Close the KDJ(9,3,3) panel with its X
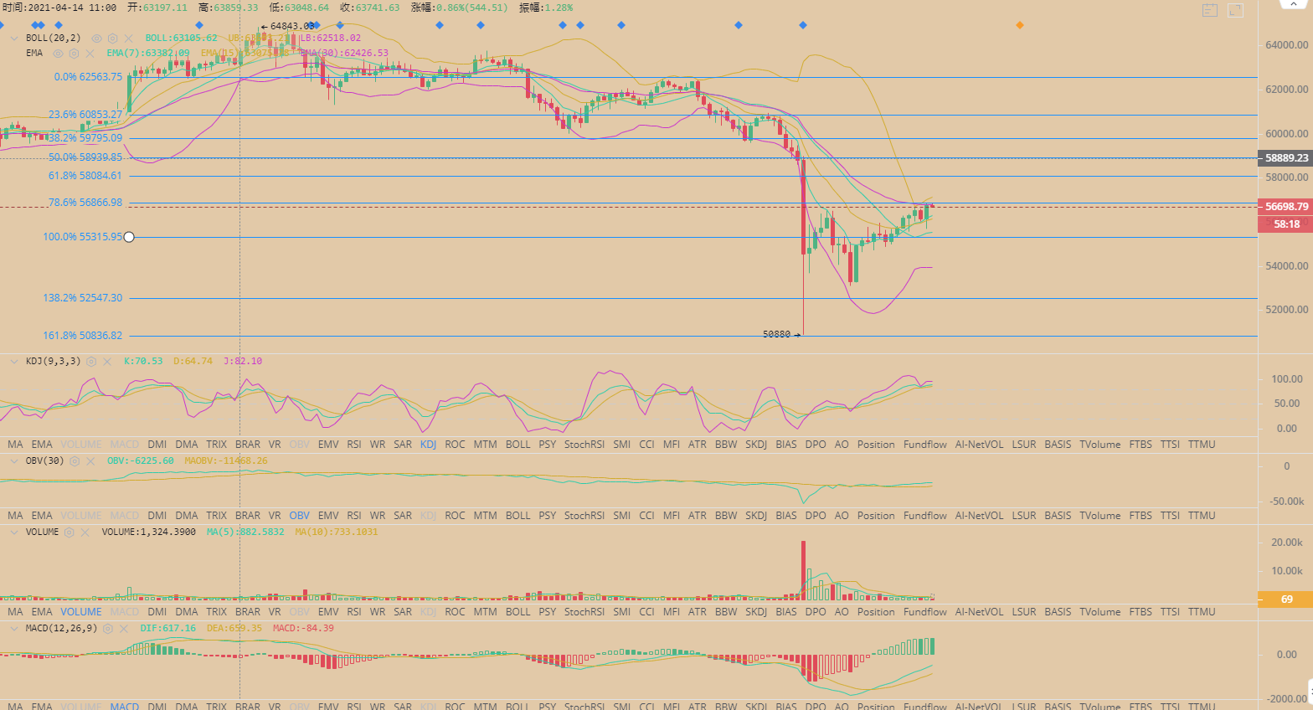The image size is (1313, 710). pos(107,362)
